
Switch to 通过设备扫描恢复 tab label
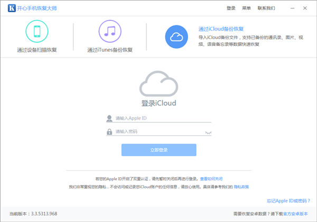(x=37, y=50)
